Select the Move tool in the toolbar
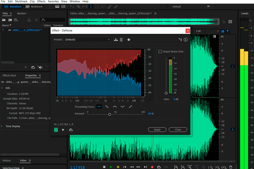 (72, 7)
